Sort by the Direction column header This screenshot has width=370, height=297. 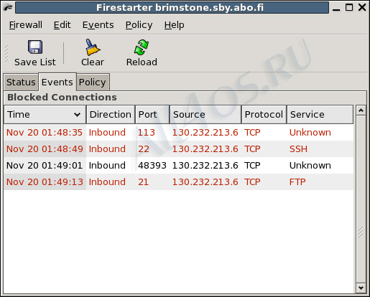pos(111,115)
